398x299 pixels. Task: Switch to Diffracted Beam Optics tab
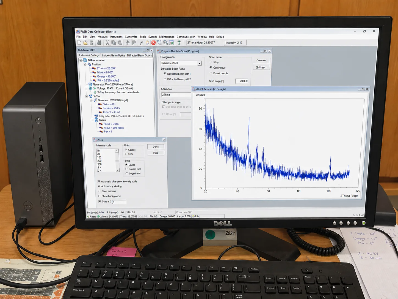coord(139,55)
